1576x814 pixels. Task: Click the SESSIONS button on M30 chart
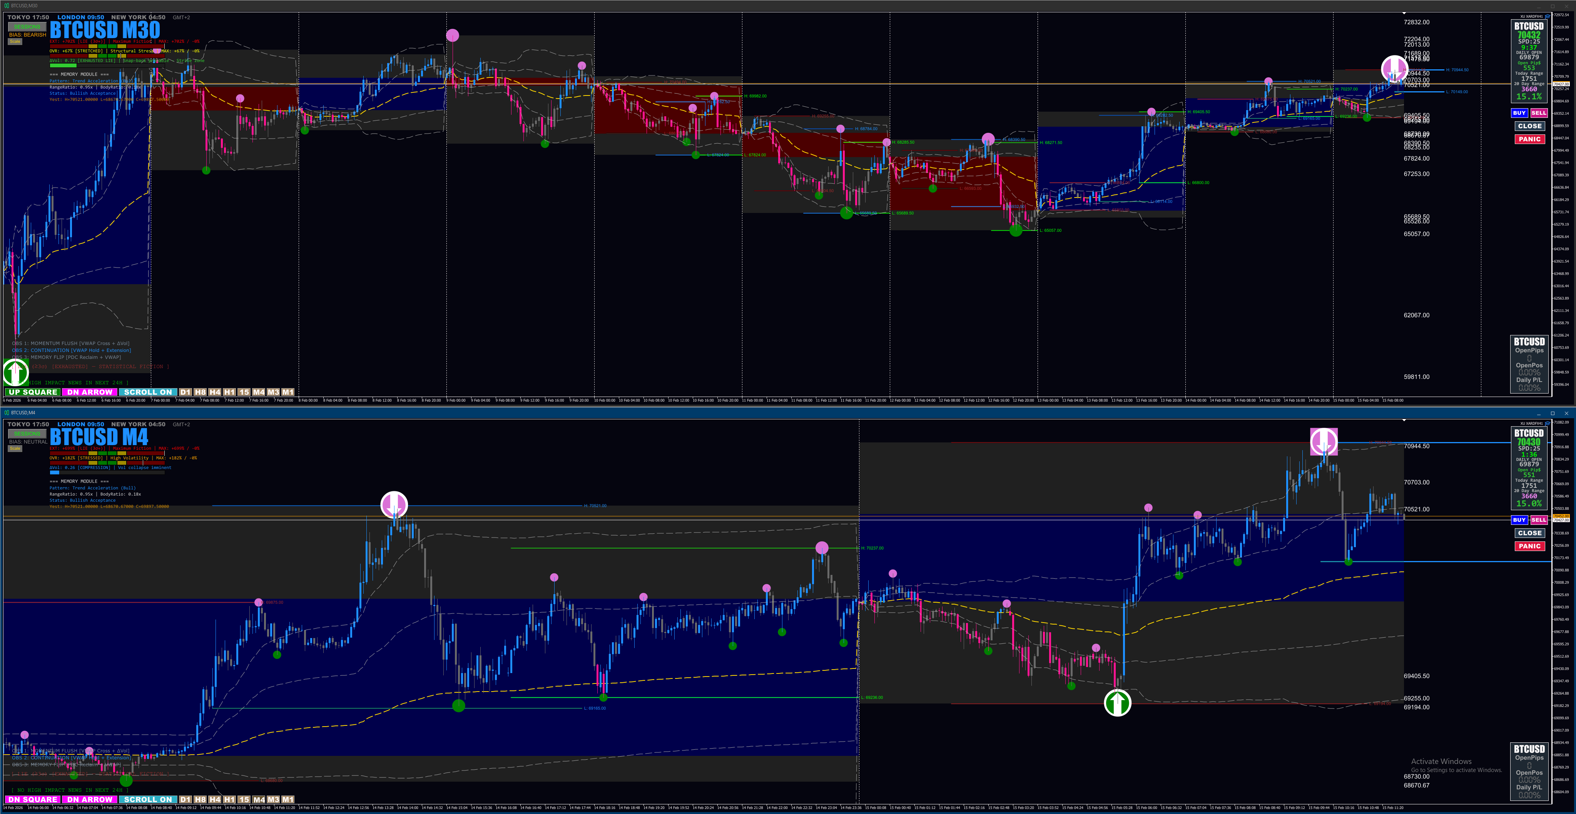[x=27, y=27]
